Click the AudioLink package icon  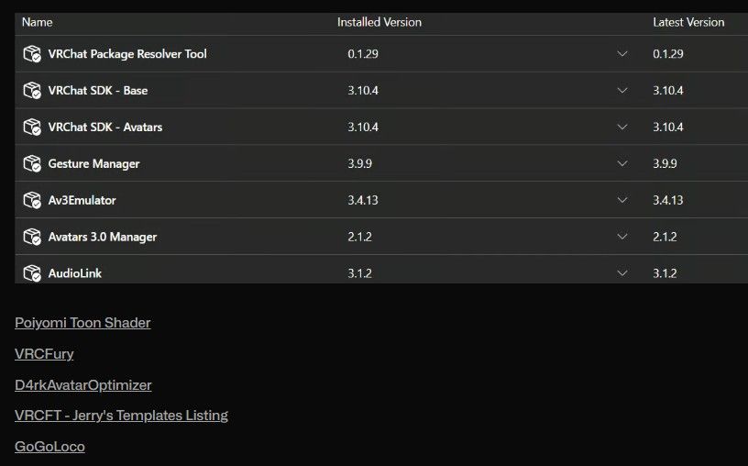32,273
